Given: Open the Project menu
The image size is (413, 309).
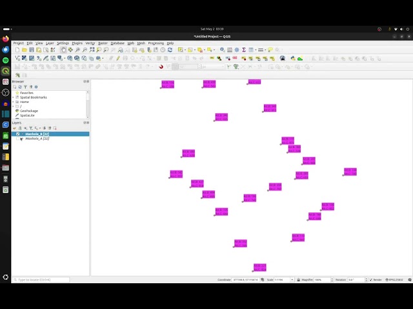Looking at the screenshot, I should point(19,43).
